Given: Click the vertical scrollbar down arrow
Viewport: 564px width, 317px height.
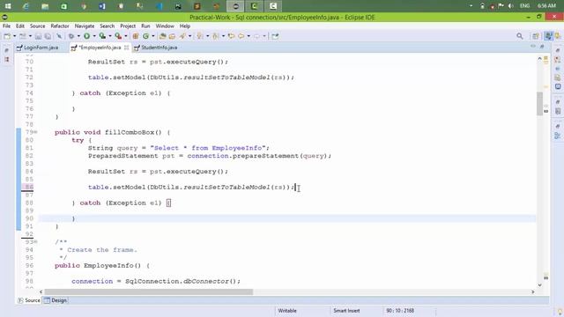Looking at the screenshot, I should 539,285.
